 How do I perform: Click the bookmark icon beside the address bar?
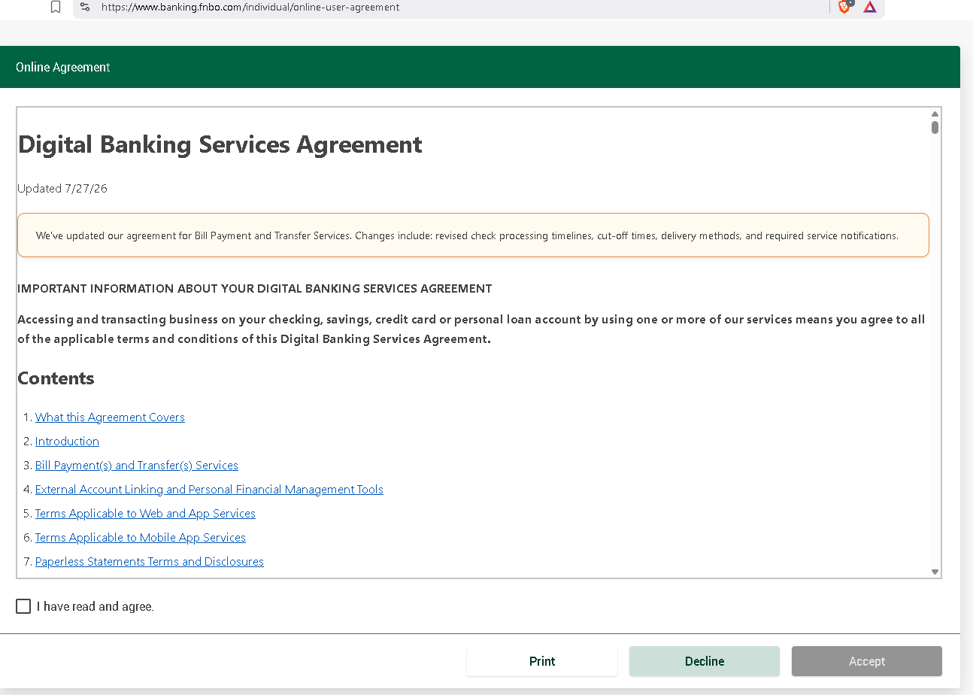tap(55, 7)
